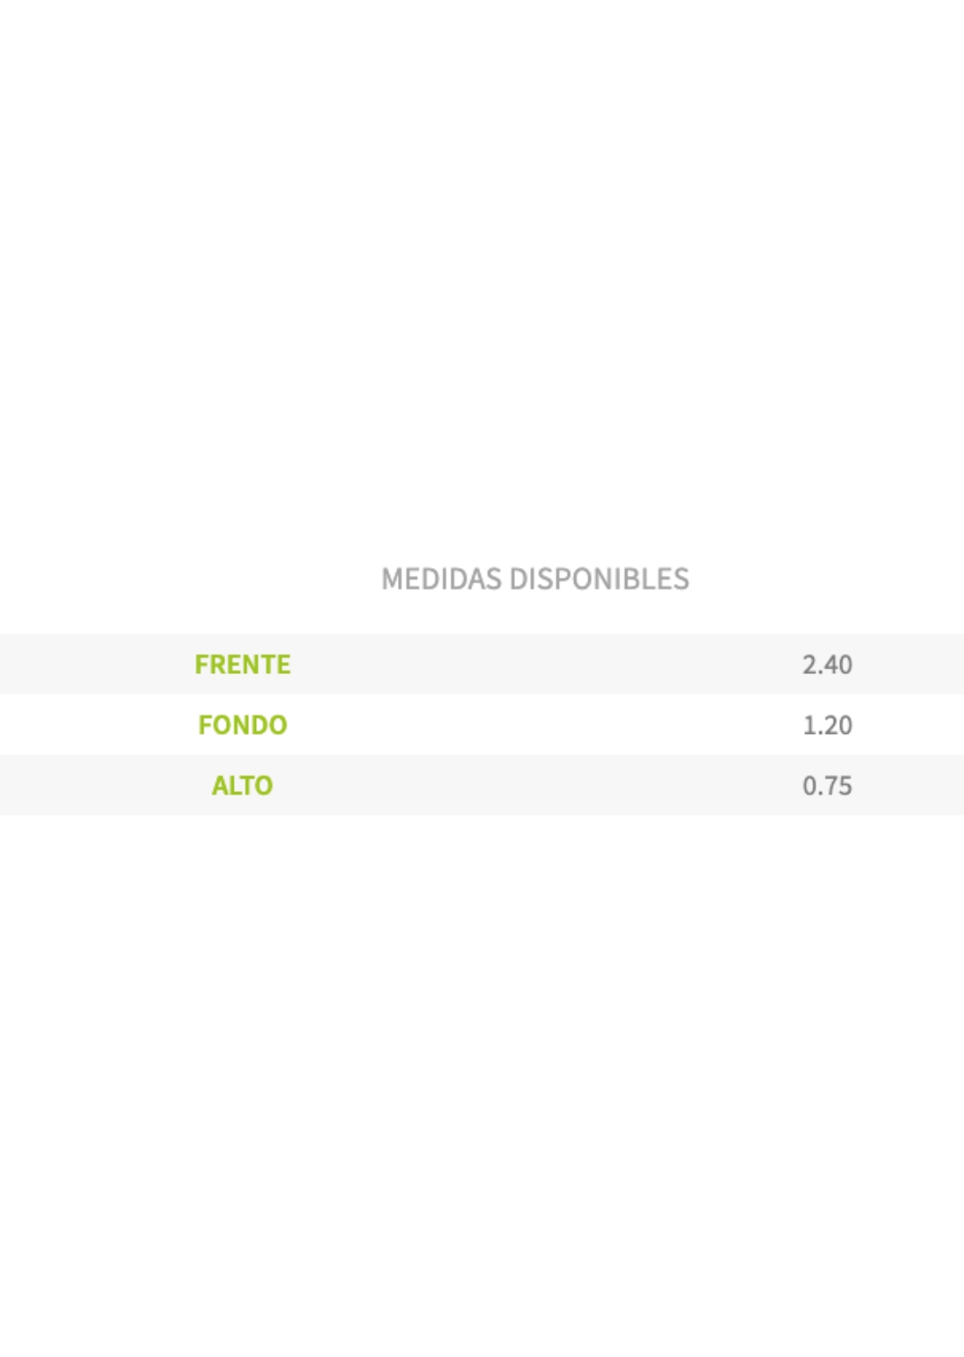Choose the middle row's label text
The height and width of the screenshot is (1357, 964).
(x=243, y=725)
